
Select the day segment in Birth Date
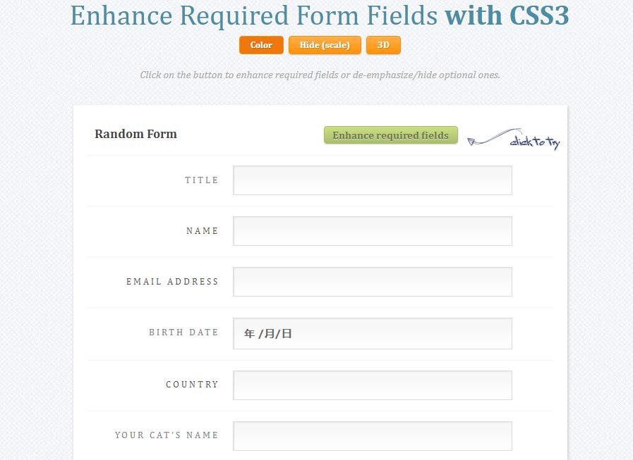point(287,333)
